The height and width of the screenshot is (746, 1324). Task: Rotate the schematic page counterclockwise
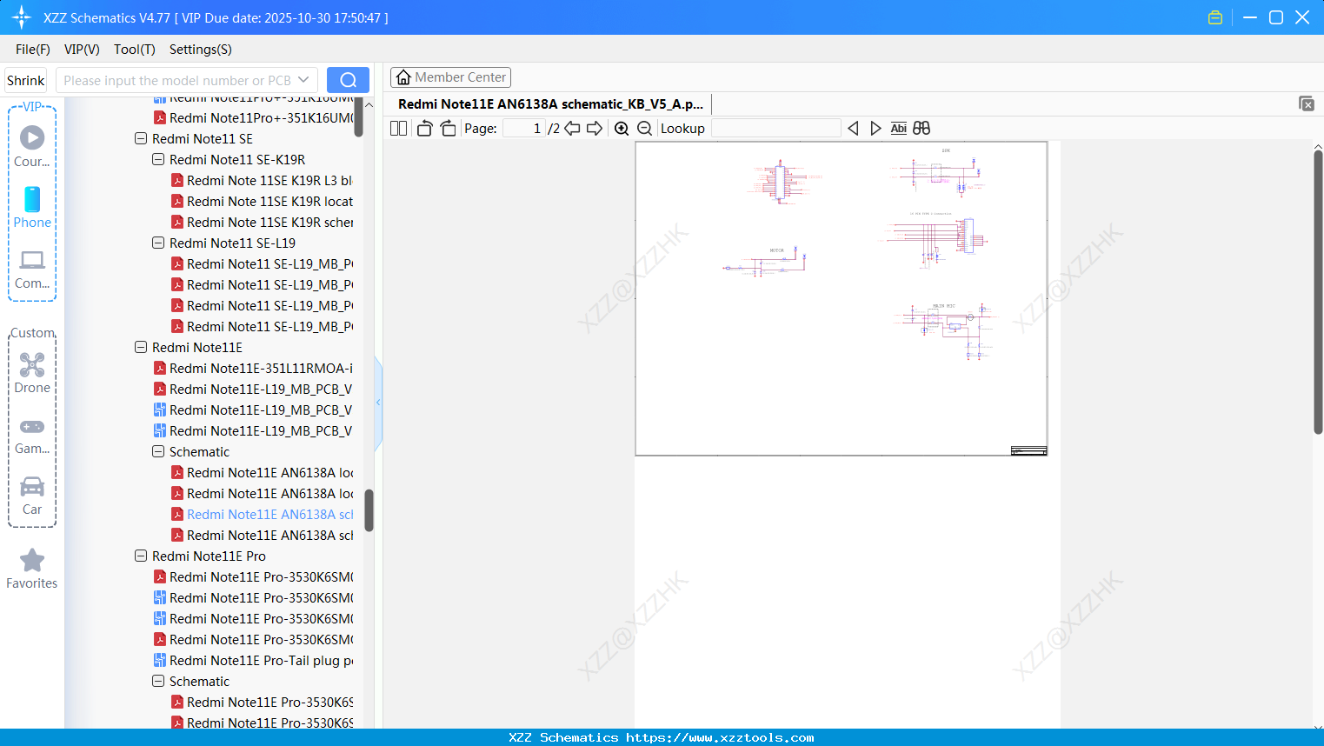[x=424, y=128]
